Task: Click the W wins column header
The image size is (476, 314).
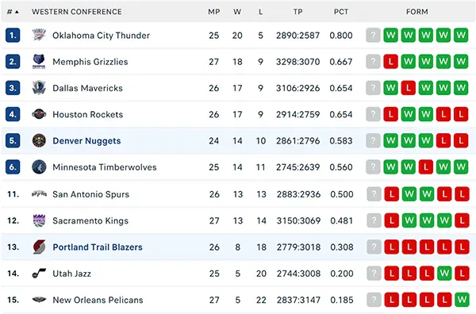Action: [237, 12]
